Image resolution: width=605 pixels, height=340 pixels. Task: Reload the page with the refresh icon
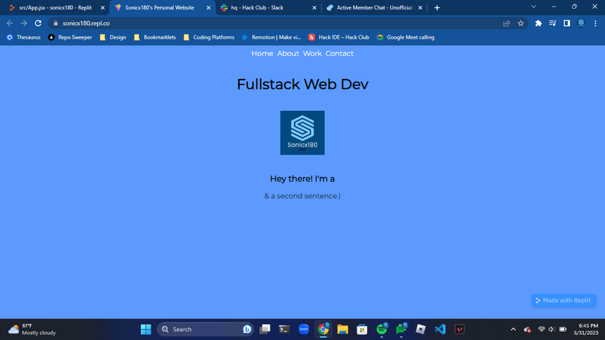(38, 23)
